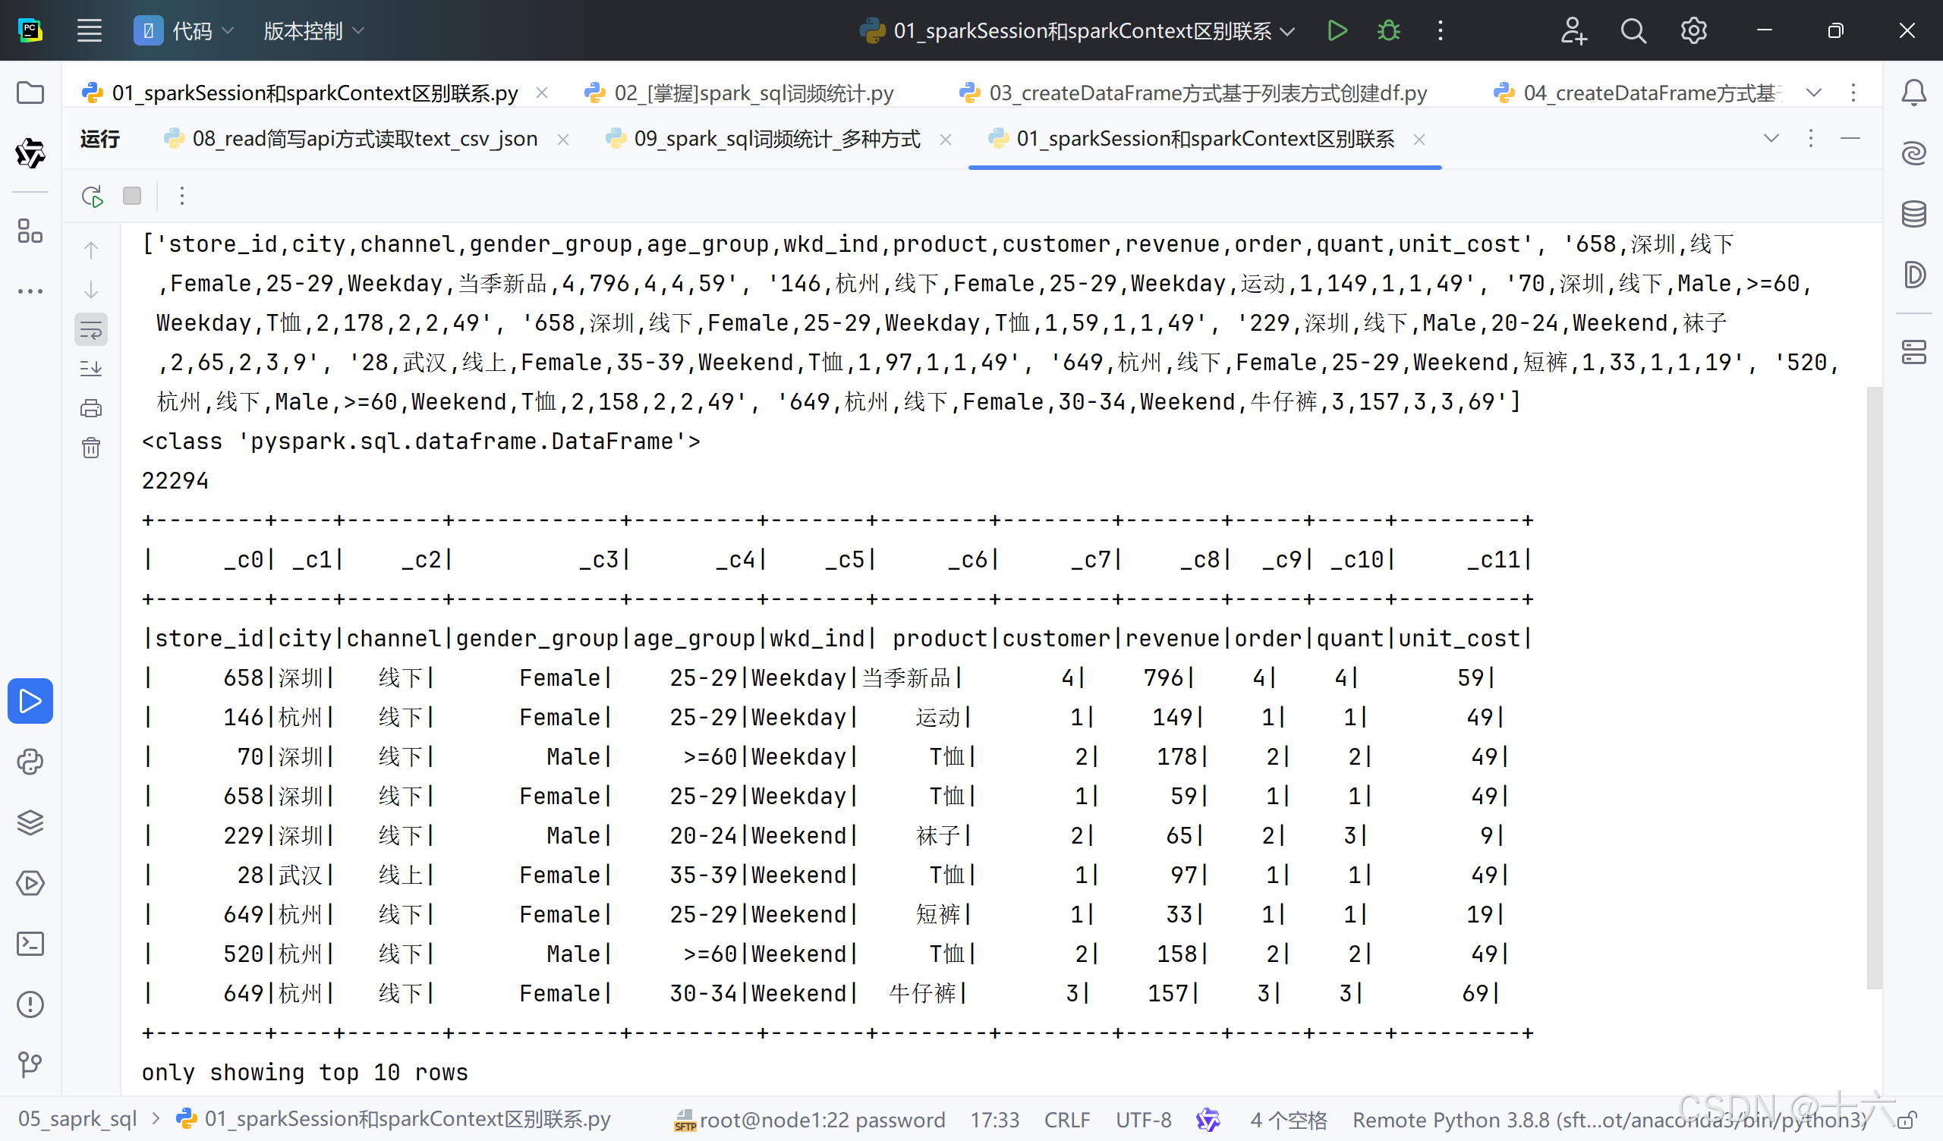1943x1141 pixels.
Task: Toggle soft-wrap in console output
Action: click(91, 330)
